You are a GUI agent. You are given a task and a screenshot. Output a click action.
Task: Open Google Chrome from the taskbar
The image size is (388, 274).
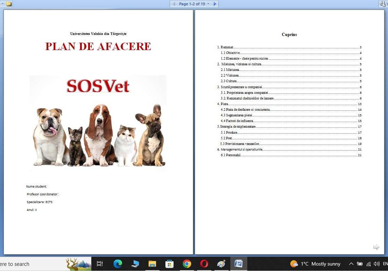tap(187, 264)
